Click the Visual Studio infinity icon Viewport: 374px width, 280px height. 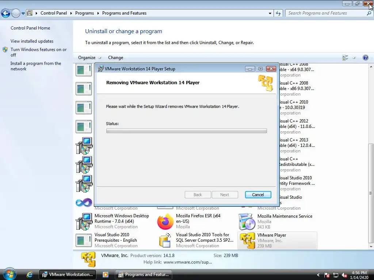click(84, 203)
